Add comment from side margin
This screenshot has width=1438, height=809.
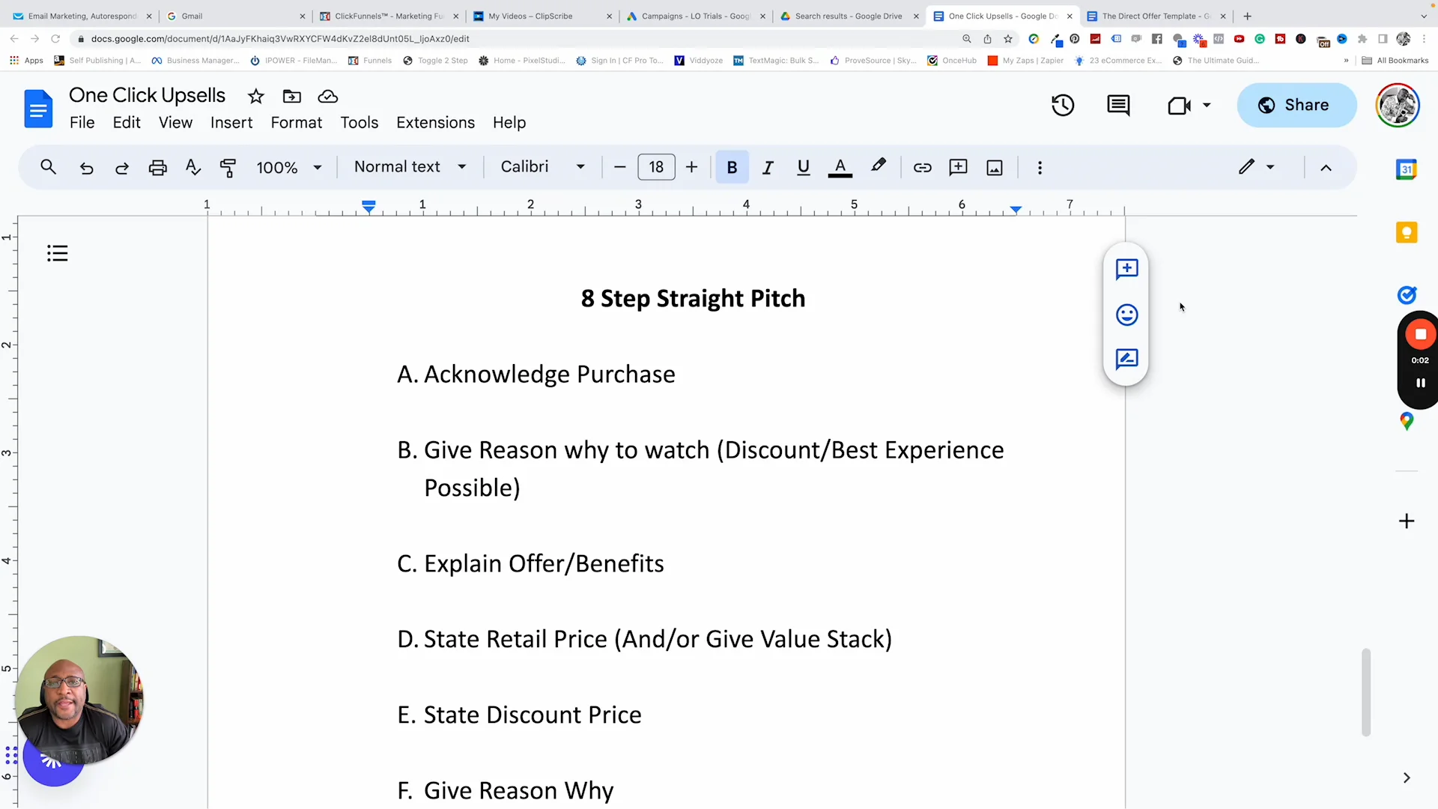1126,269
